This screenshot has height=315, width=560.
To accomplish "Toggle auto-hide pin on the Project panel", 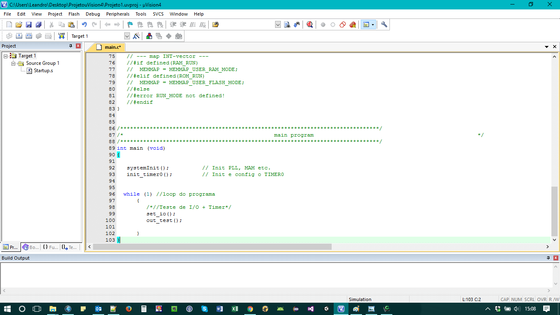I will point(71,46).
